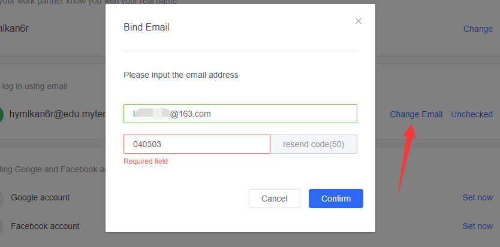
Task: Cancel the Bind Email dialog
Action: (275, 199)
